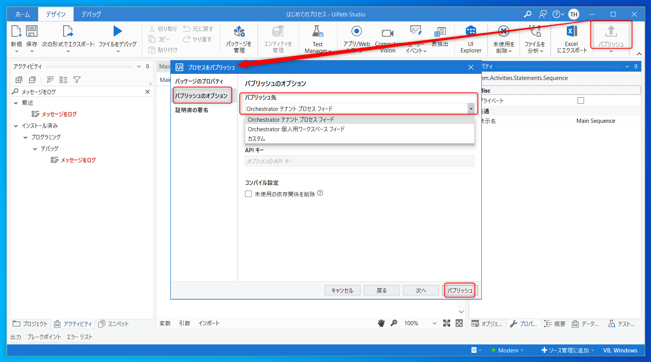This screenshot has height=362, width=651.
Task: Click Export to Excel icon
Action: click(571, 31)
